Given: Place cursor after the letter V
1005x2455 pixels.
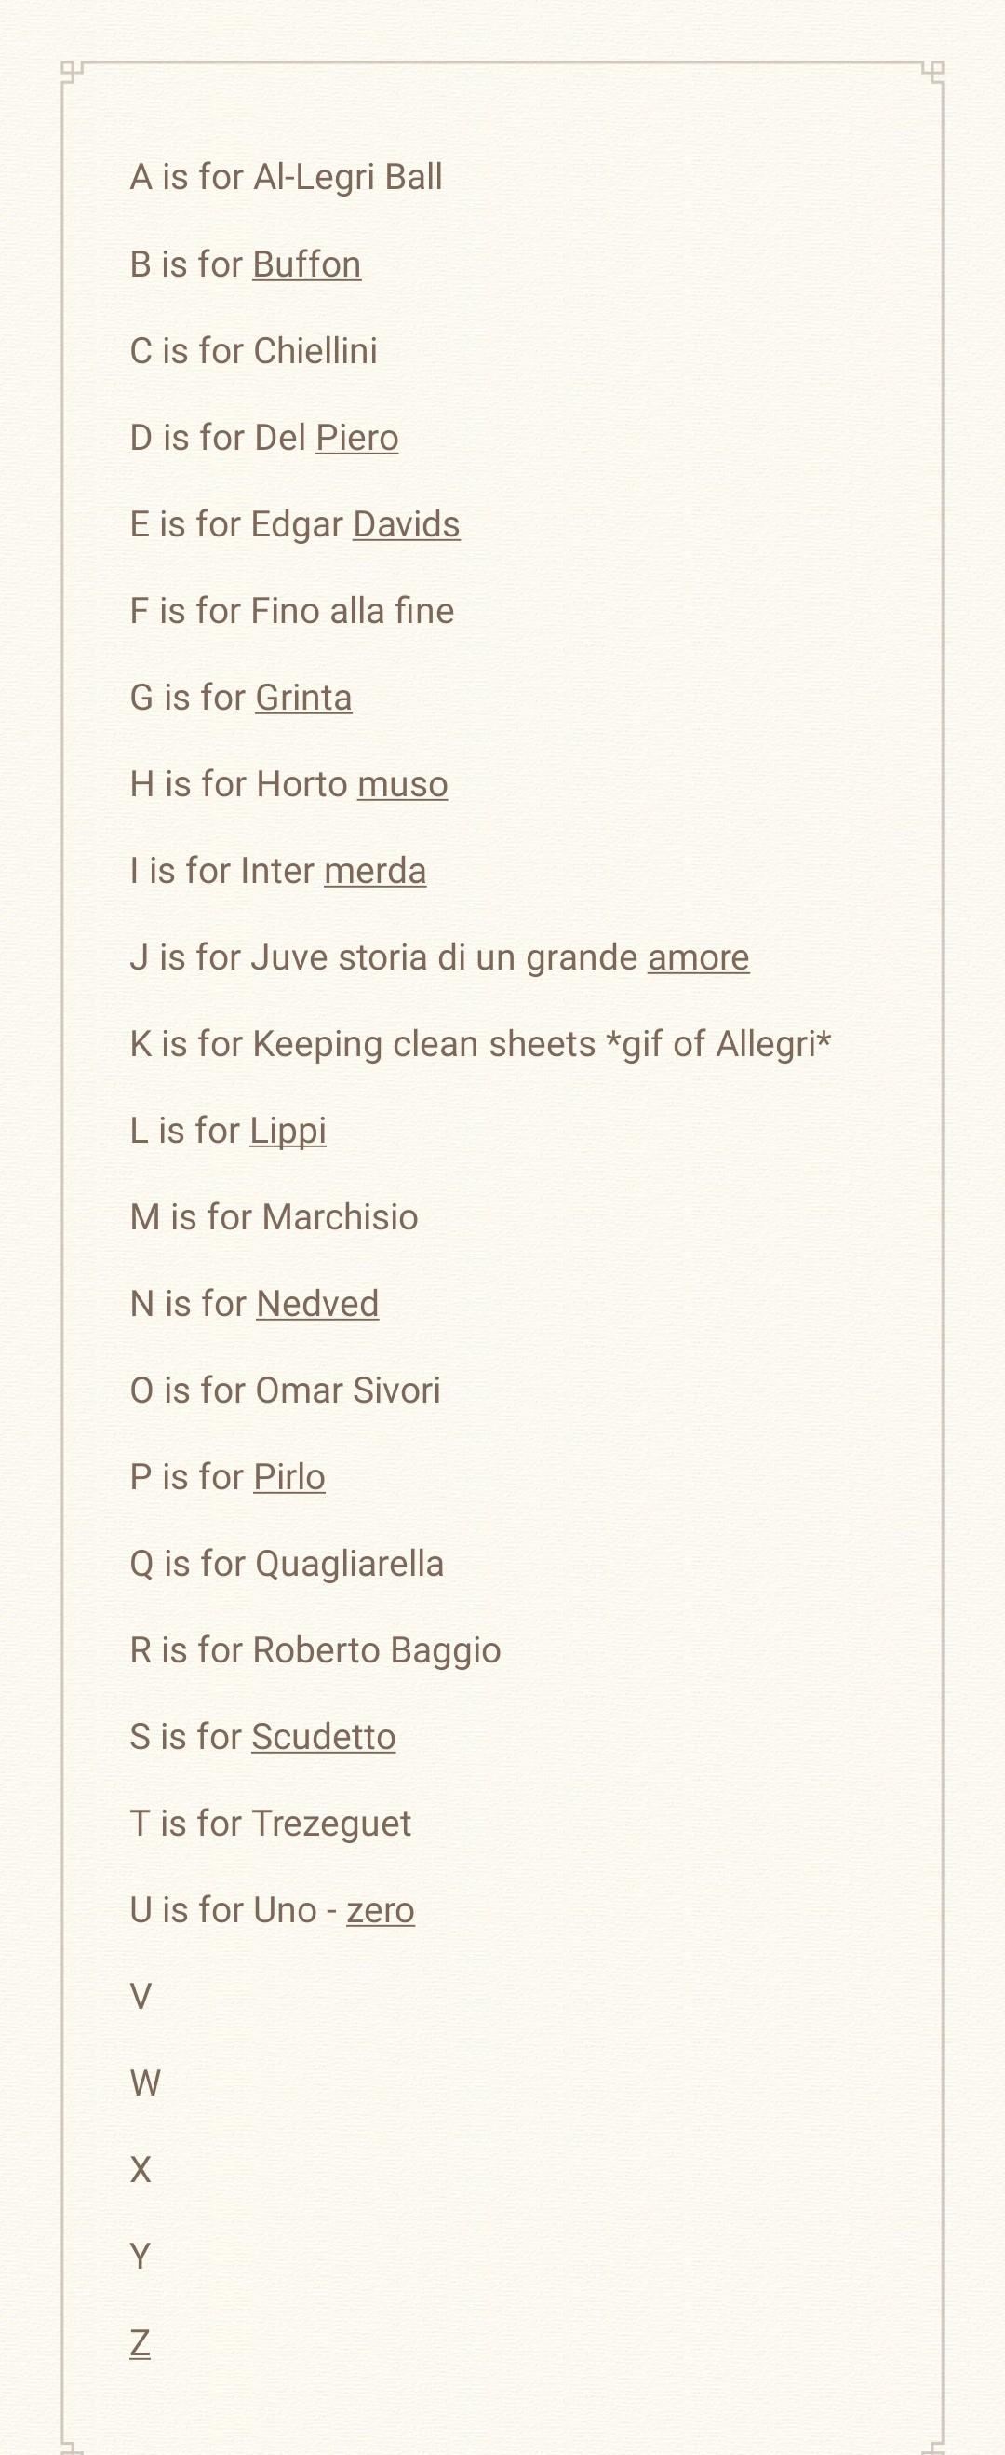Looking at the screenshot, I should [x=154, y=1997].
